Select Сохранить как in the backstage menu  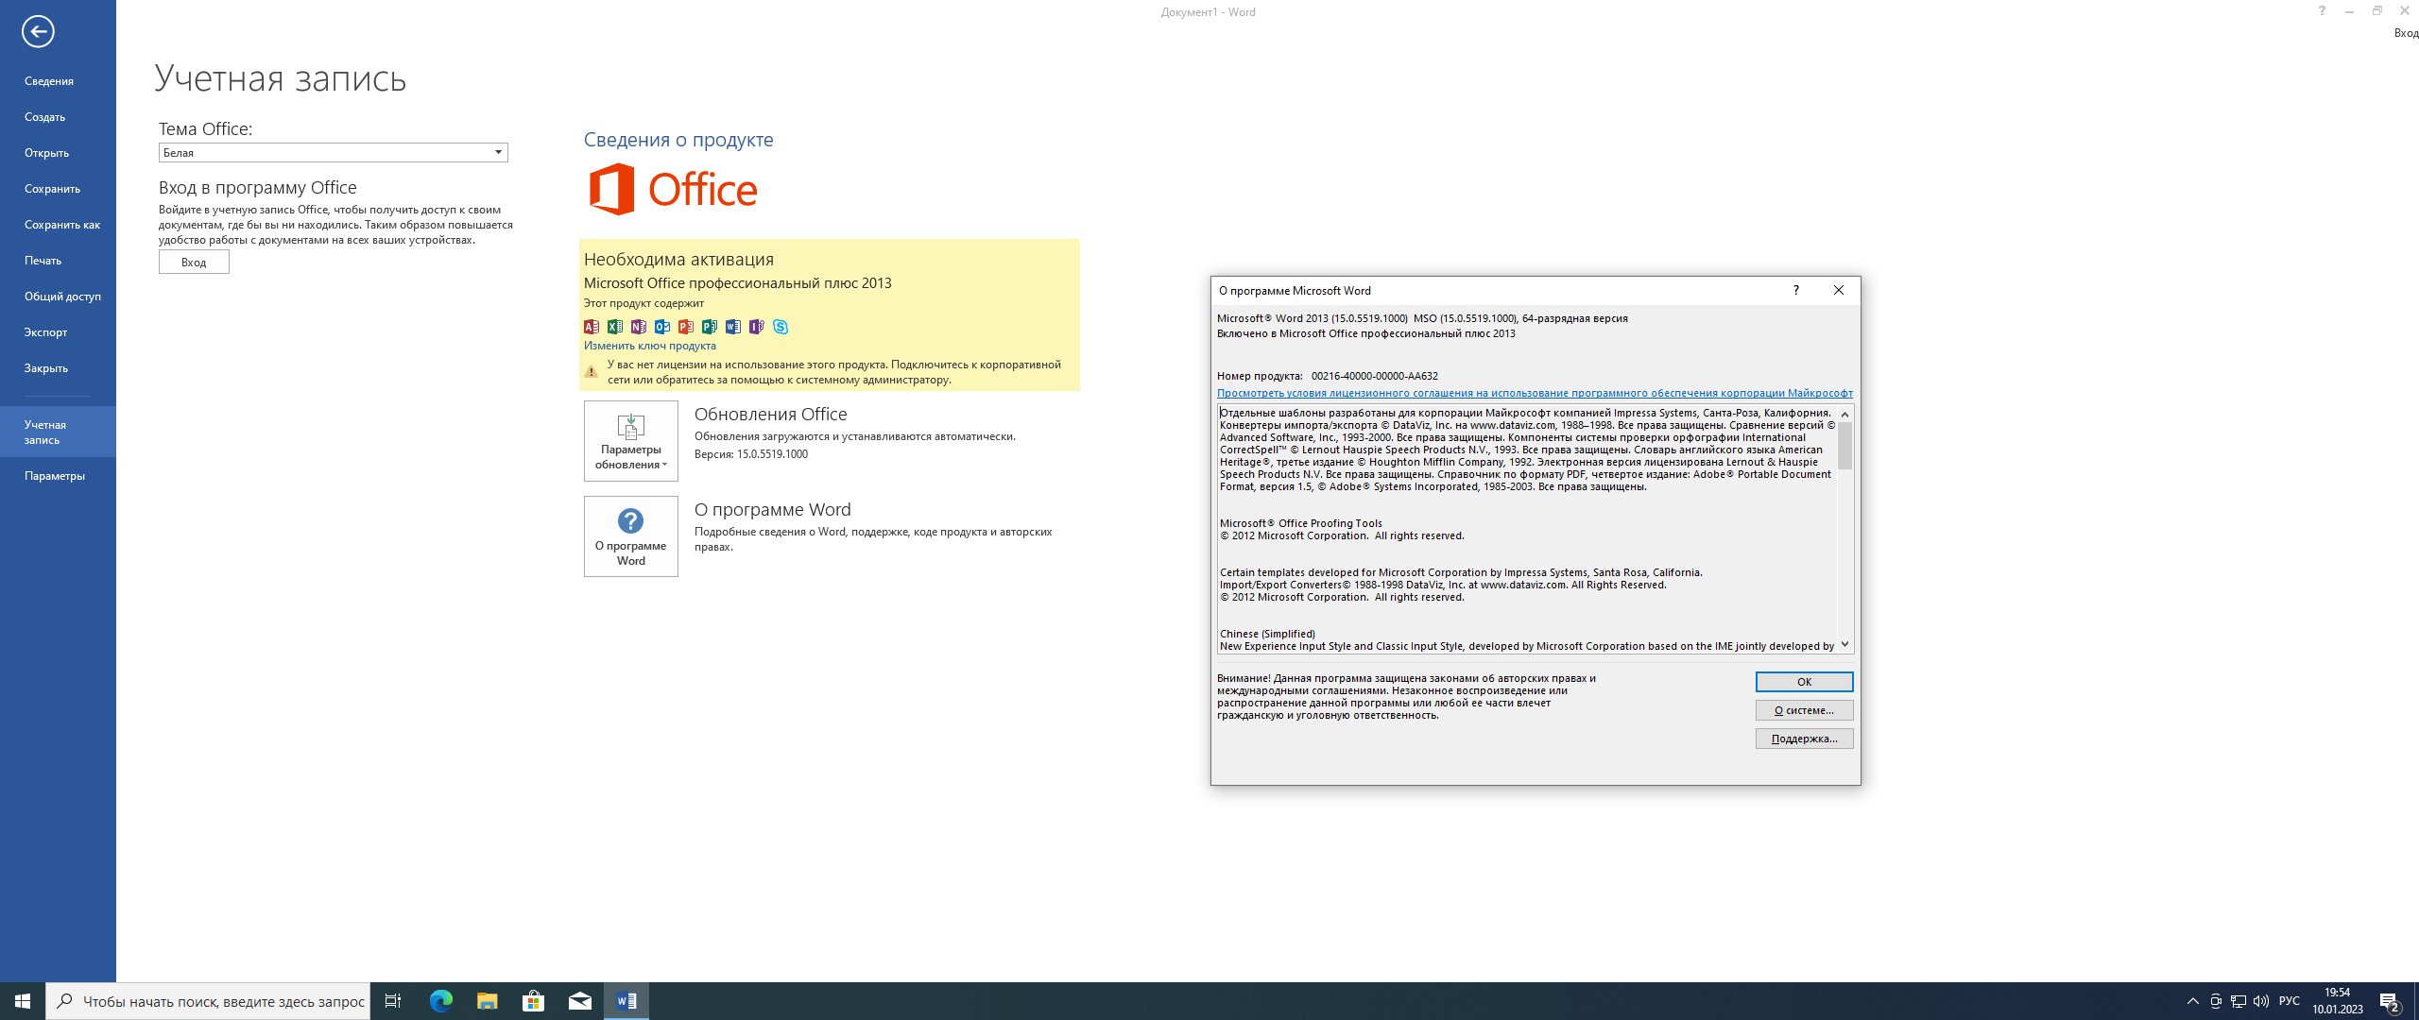(58, 225)
